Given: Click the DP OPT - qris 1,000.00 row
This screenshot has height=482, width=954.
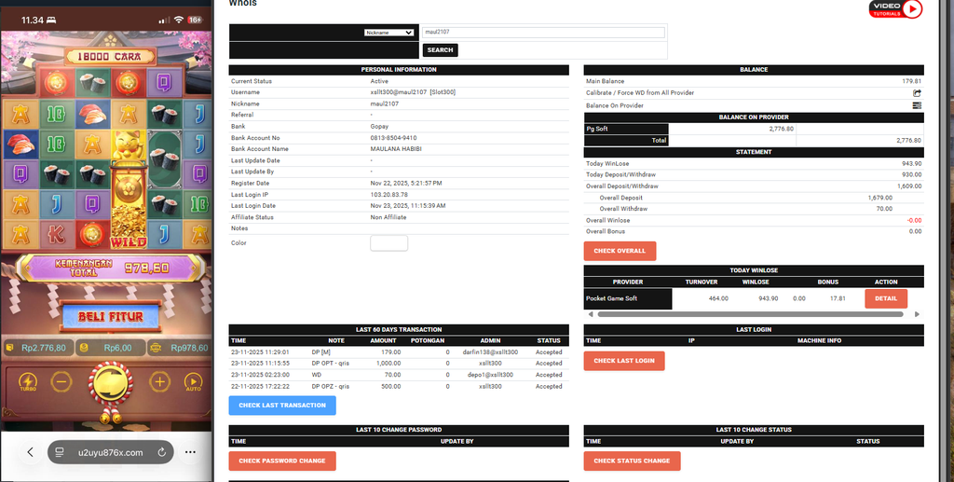Looking at the screenshot, I should 399,364.
